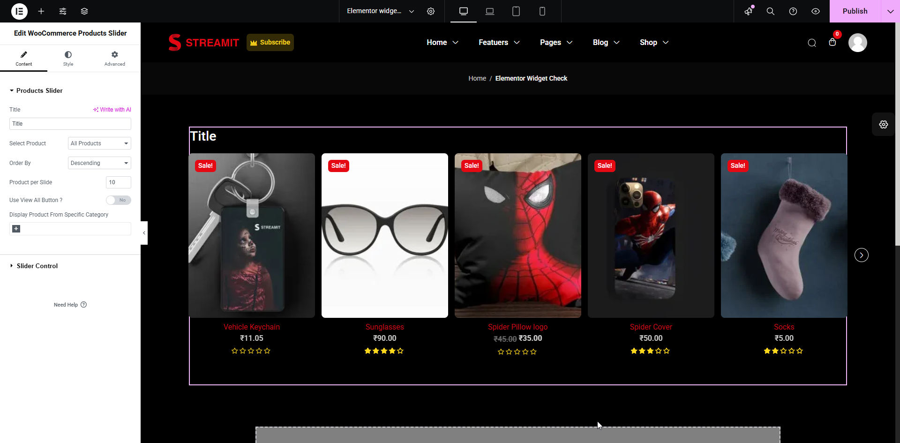Open the Help question mark icon
This screenshot has width=900, height=443.
click(793, 11)
